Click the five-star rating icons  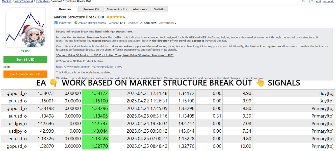(114, 17)
